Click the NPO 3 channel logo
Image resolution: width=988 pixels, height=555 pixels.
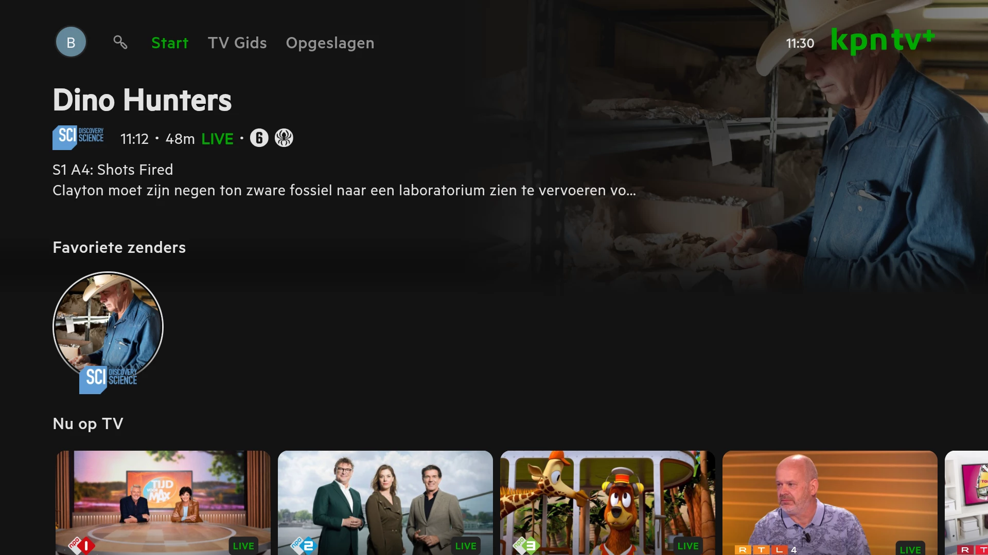526,546
